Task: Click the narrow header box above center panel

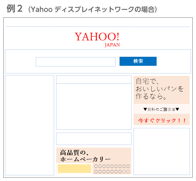Action: coord(94,79)
